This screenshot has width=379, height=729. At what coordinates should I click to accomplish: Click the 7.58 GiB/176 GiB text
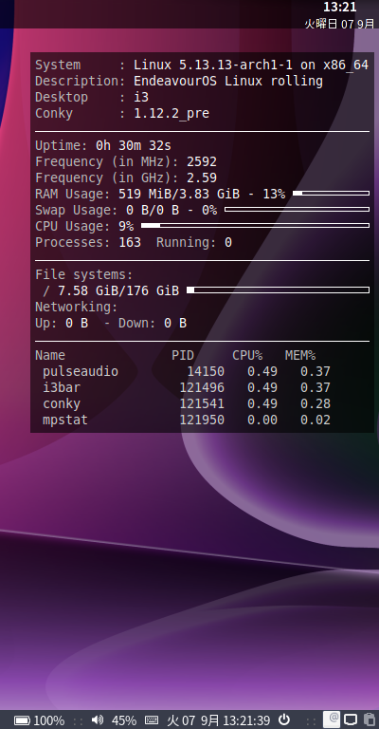pos(118,291)
